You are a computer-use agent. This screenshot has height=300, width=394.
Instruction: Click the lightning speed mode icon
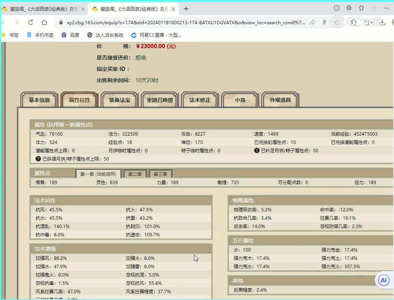click(324, 23)
